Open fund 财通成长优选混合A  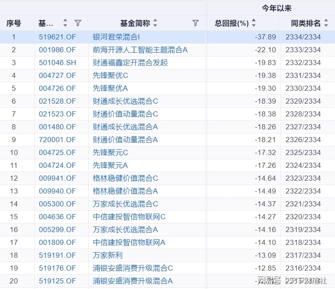tap(125, 127)
